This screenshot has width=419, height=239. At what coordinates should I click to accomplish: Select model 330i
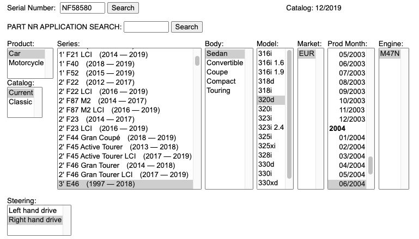point(271,174)
